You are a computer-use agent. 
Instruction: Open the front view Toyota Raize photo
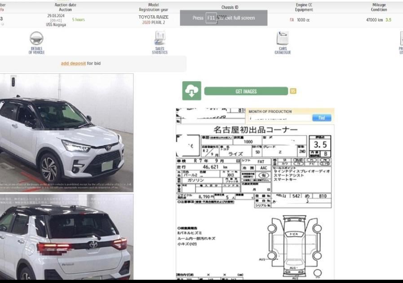66,133
